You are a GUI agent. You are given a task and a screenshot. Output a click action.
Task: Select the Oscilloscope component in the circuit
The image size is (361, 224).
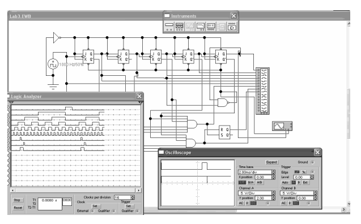(x=282, y=126)
